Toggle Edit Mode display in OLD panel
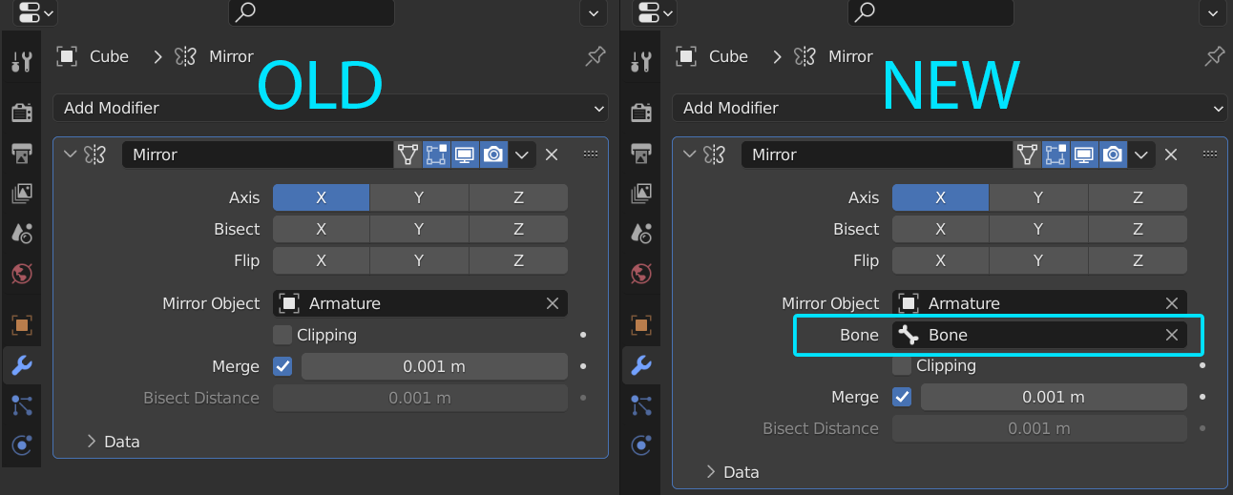The height and width of the screenshot is (495, 1233). pyautogui.click(x=436, y=155)
